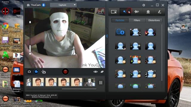Click the YouCam home icon
This screenshot has width=191, height=107.
pos(28,5)
